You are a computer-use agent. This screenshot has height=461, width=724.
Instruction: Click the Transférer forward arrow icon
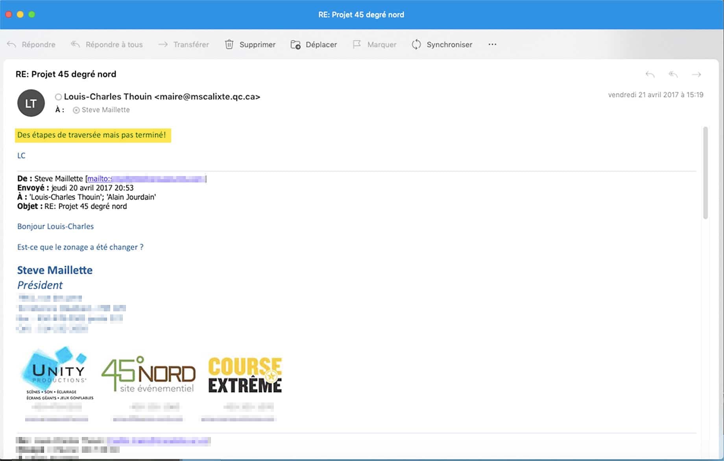click(163, 44)
